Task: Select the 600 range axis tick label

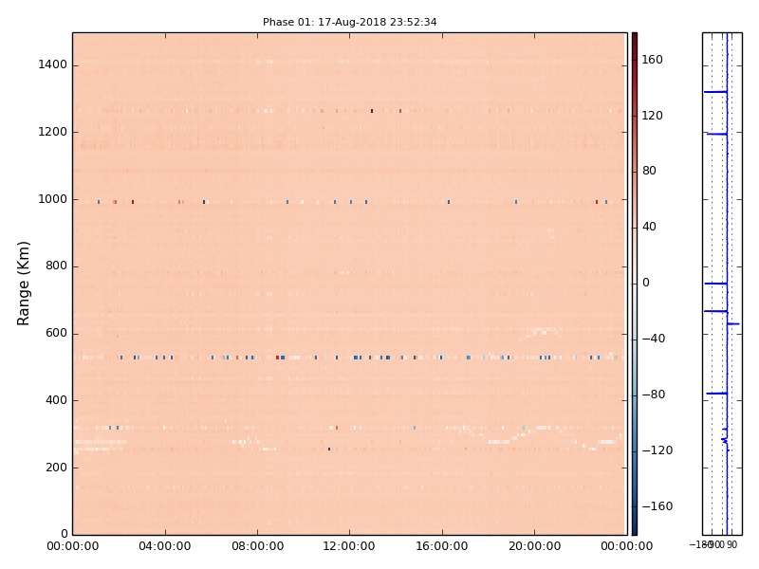Action: (x=56, y=333)
